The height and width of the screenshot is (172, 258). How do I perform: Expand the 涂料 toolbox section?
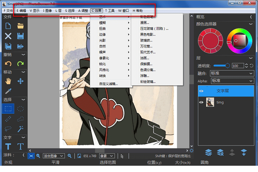tap(23, 155)
